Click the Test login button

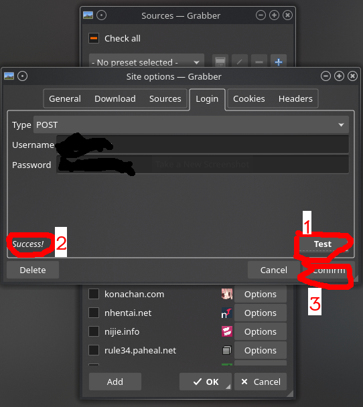click(323, 244)
